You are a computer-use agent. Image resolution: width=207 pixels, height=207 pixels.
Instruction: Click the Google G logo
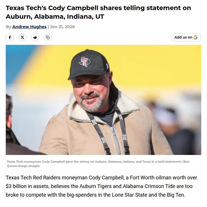point(195,37)
